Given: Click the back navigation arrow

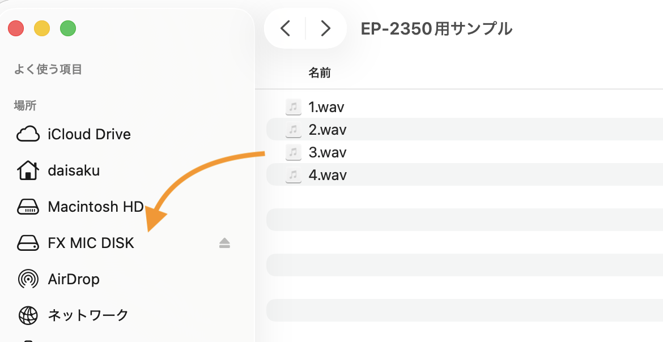Looking at the screenshot, I should [286, 28].
